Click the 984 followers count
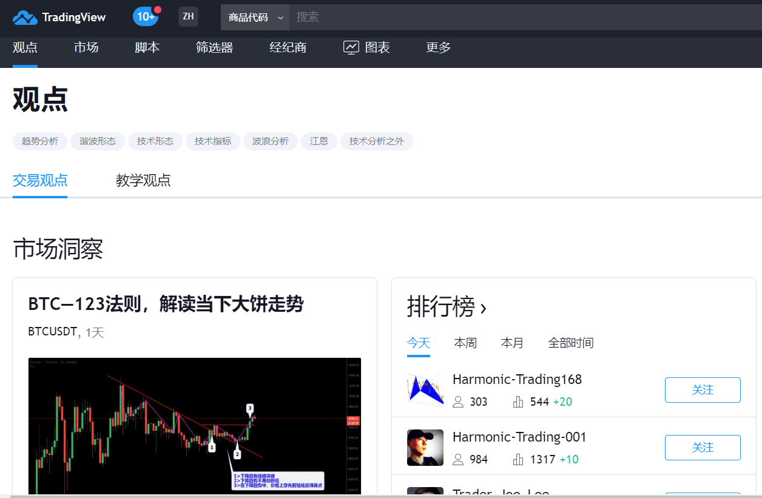The width and height of the screenshot is (762, 498). (479, 459)
